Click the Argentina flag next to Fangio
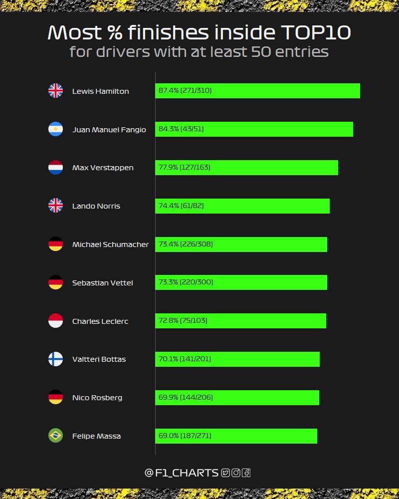Image resolution: width=399 pixels, height=499 pixels. point(55,129)
